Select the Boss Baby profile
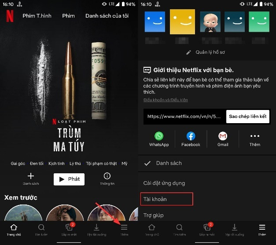 tap(210, 22)
